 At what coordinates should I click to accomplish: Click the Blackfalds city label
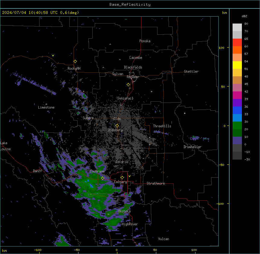[133, 67]
